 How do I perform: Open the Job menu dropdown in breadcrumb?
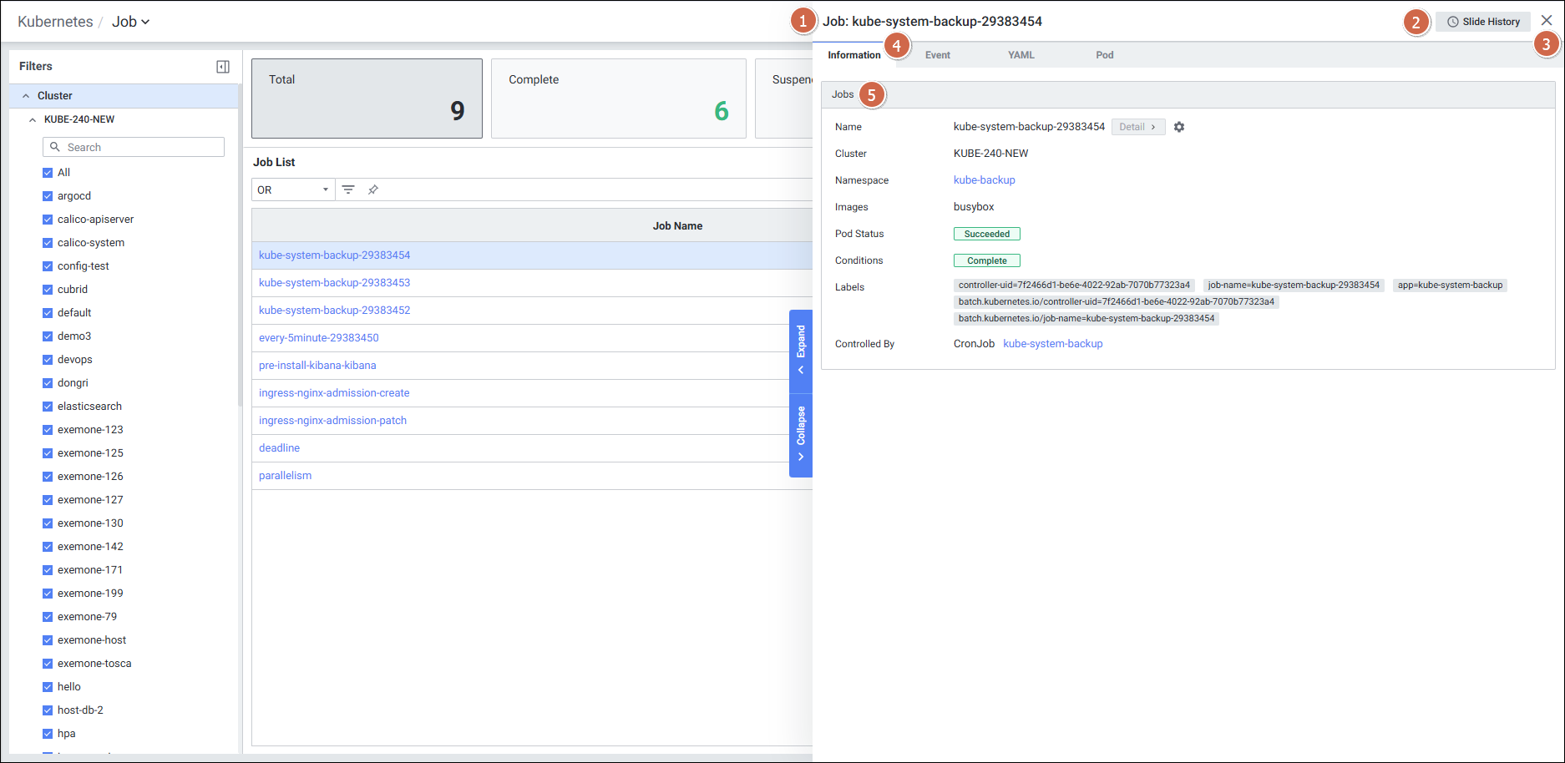click(131, 22)
